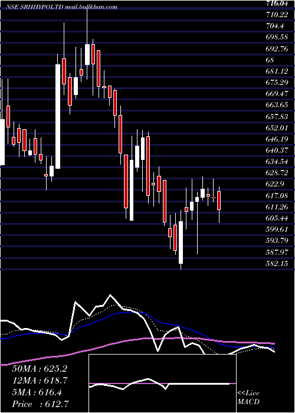Click the 617.08 price label
Screen dimensions: 295x413
click(277, 195)
